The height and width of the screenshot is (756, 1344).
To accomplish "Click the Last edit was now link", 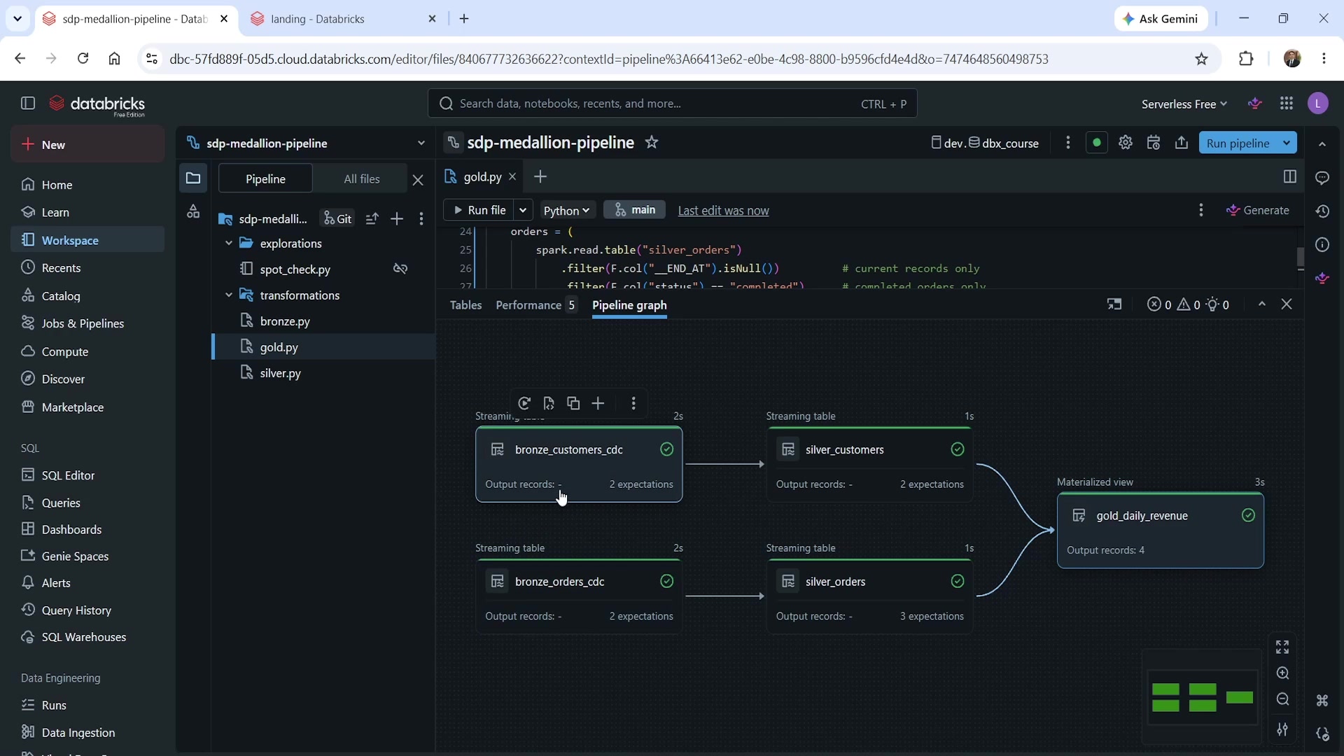I will tap(723, 211).
